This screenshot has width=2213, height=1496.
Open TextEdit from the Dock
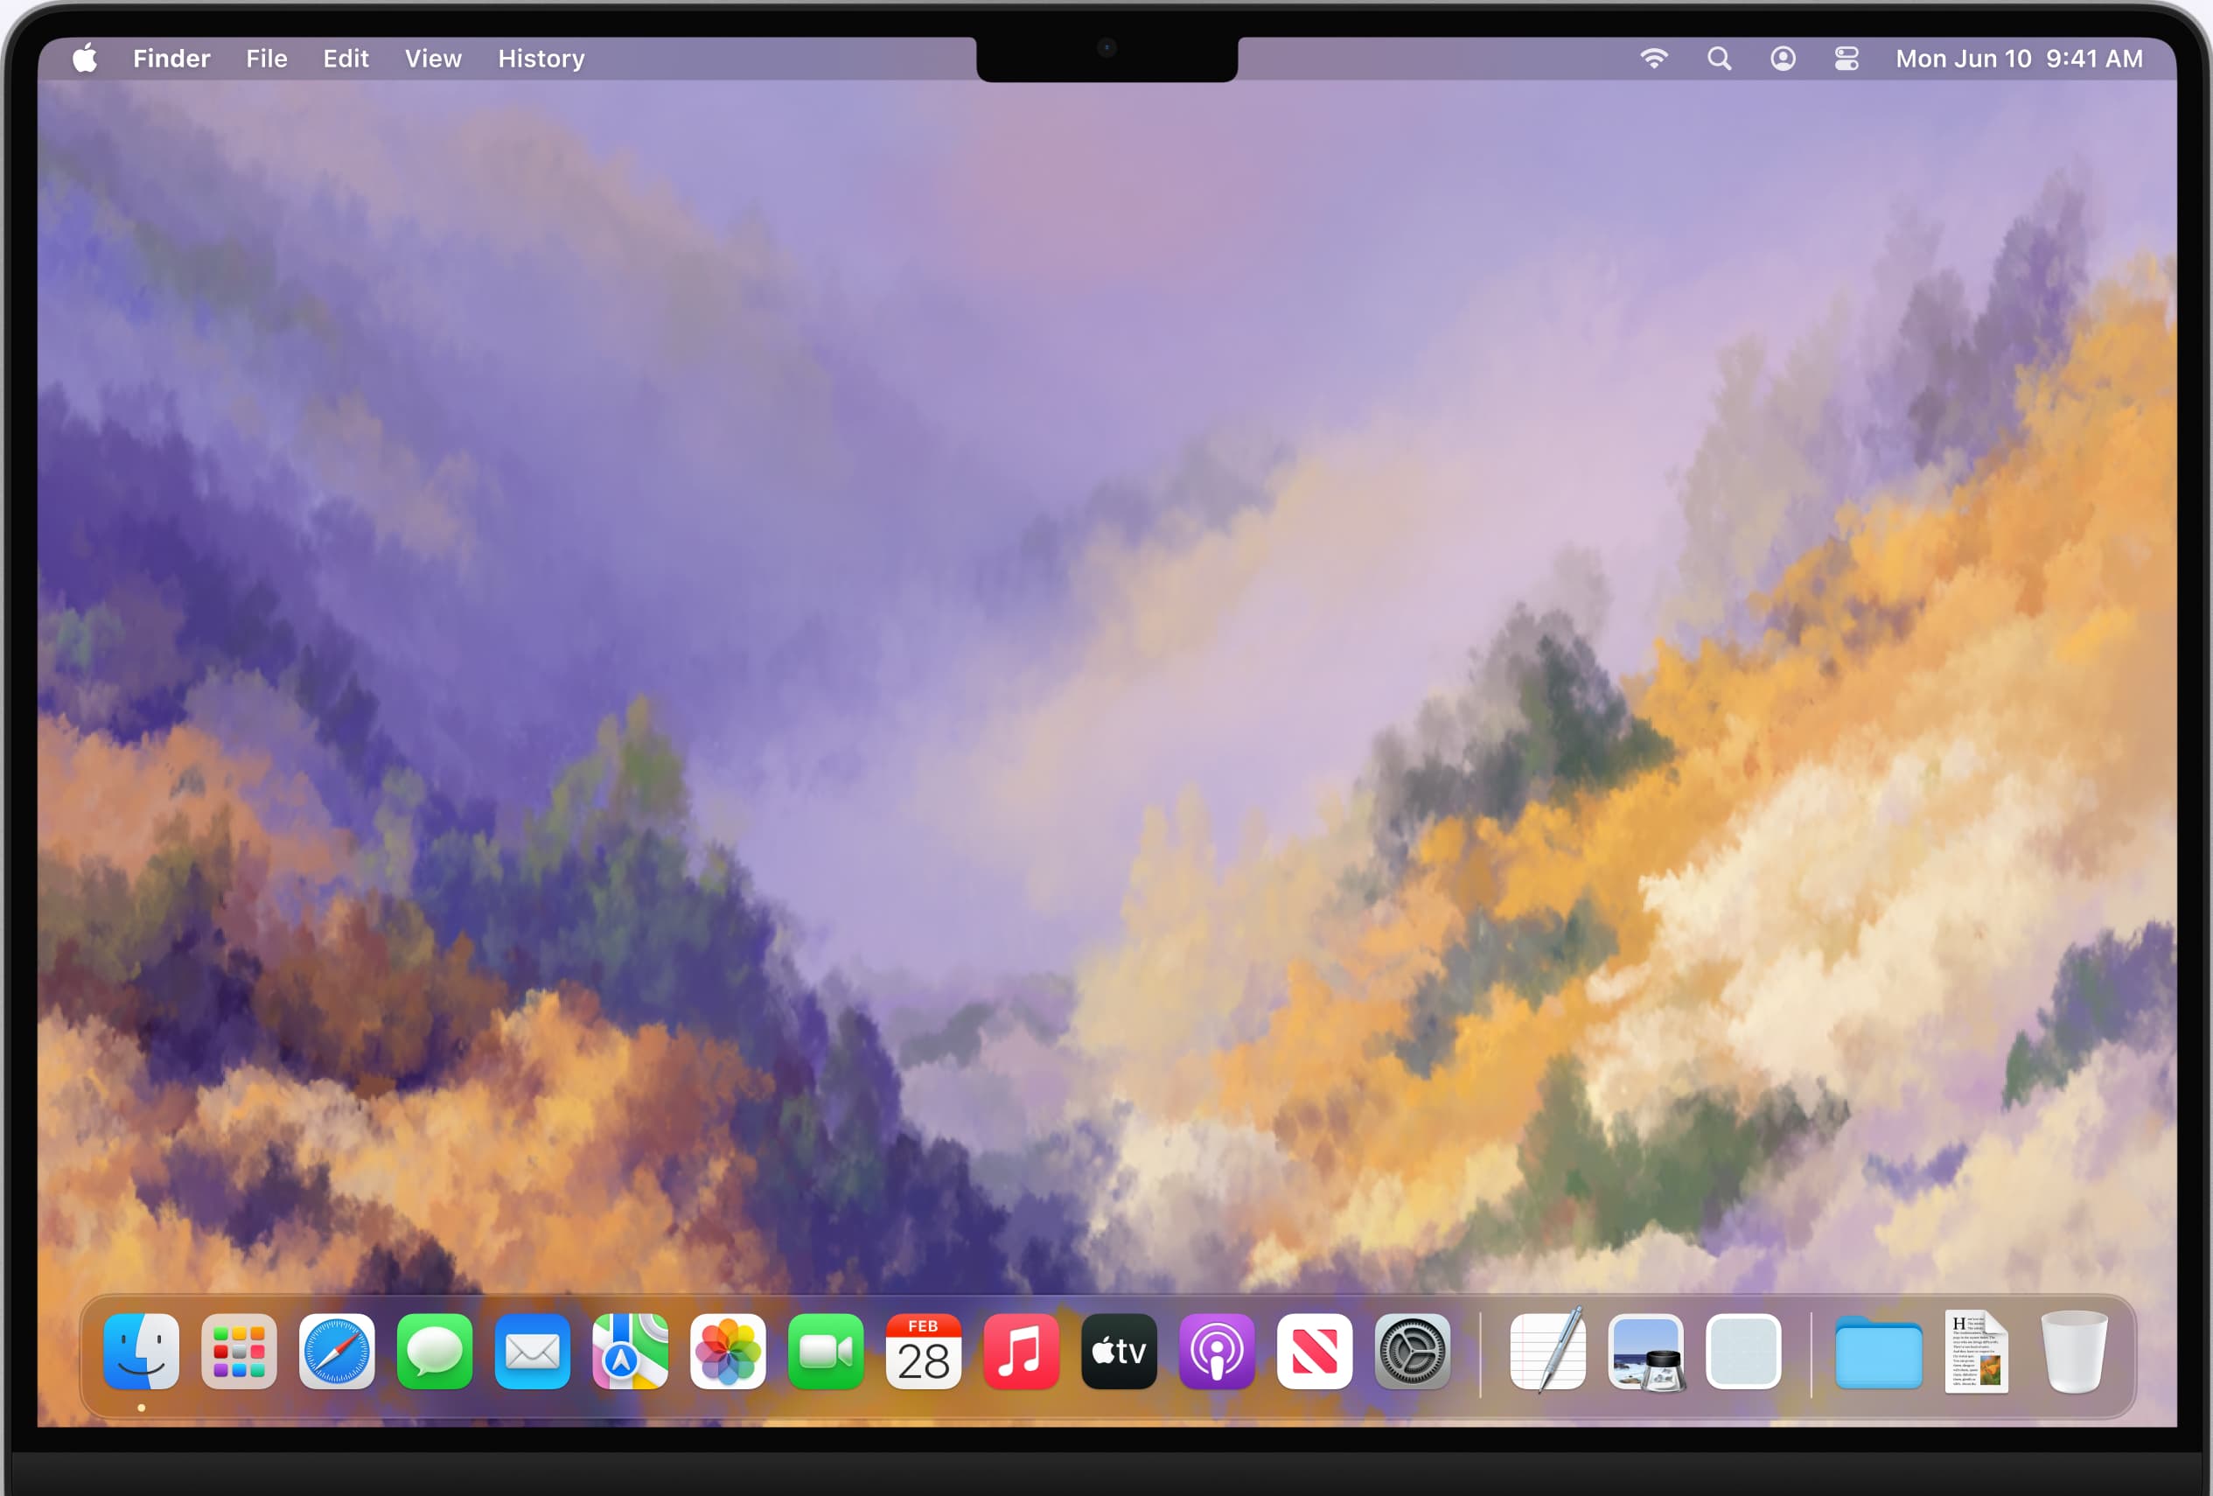[1548, 1352]
